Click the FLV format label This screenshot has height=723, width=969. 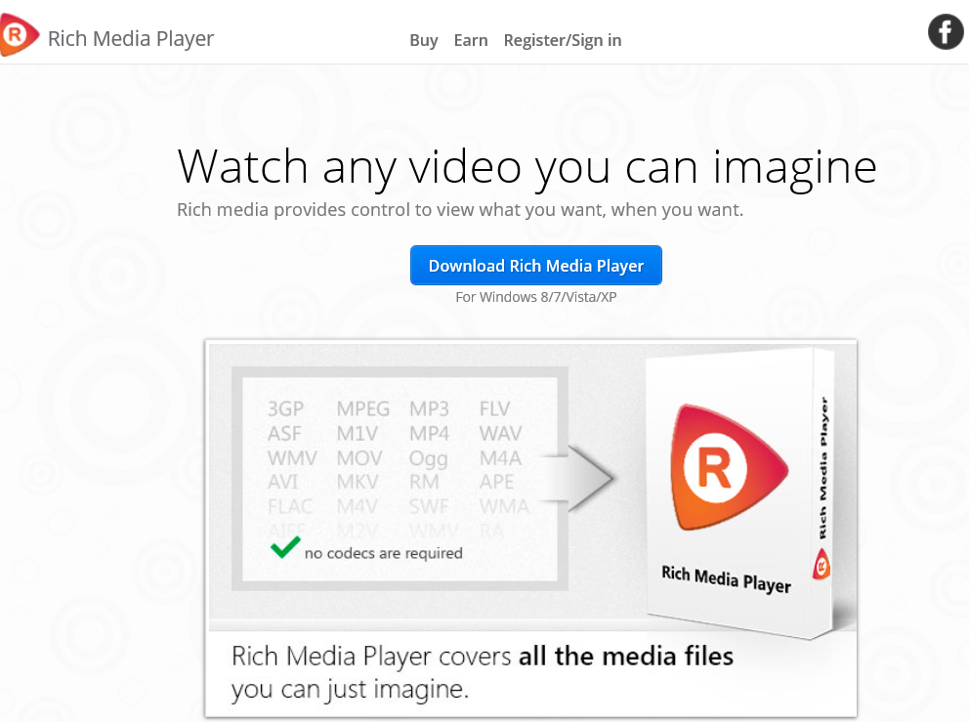click(494, 409)
